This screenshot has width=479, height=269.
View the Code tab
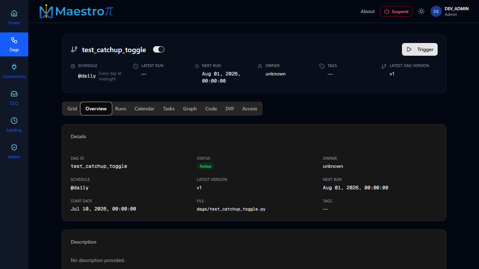[211, 109]
